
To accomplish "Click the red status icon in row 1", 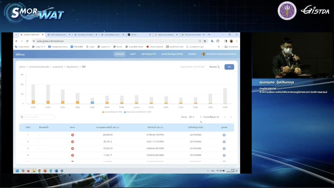I will 72,135.
